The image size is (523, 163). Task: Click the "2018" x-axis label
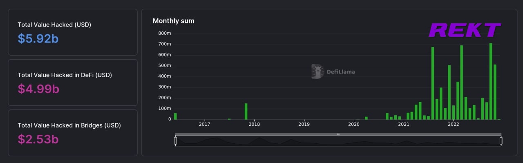coord(254,124)
